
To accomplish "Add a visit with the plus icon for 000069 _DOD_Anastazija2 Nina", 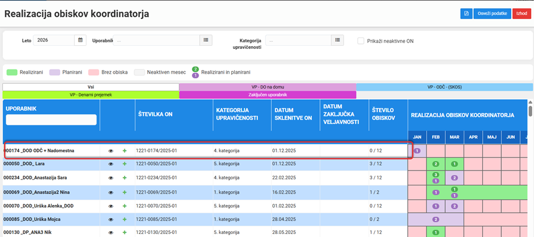I will pos(125,192).
